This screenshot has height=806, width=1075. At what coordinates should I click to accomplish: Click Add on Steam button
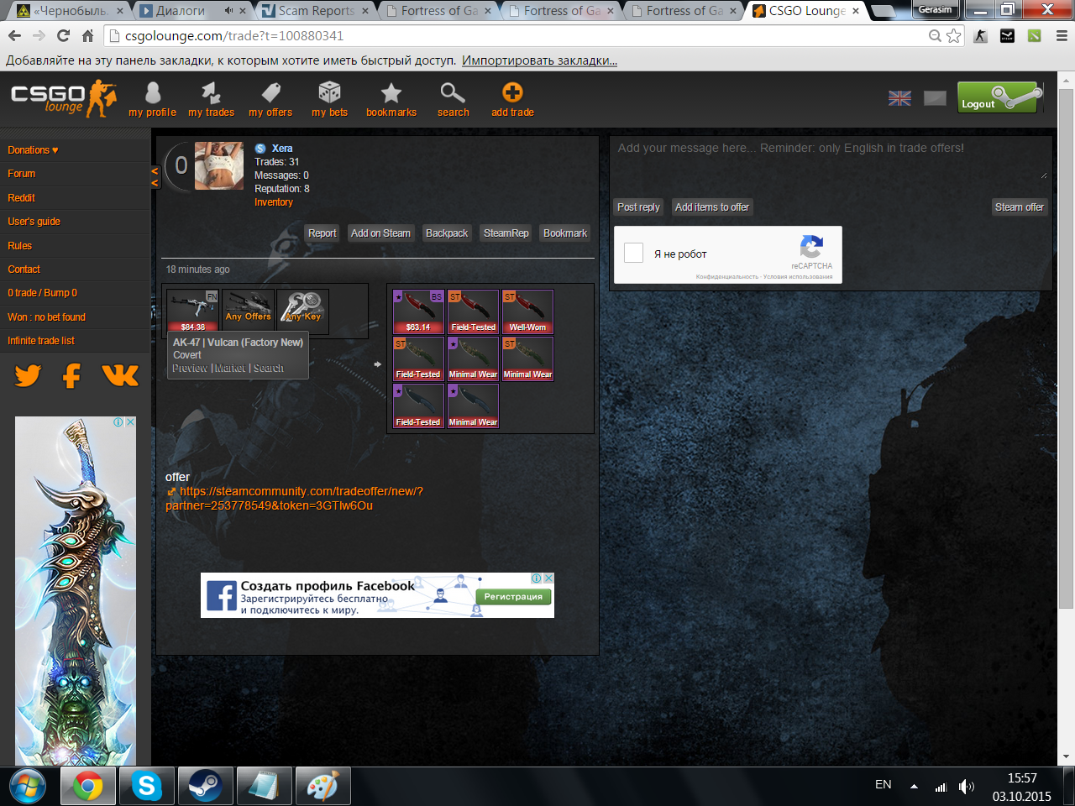click(380, 233)
